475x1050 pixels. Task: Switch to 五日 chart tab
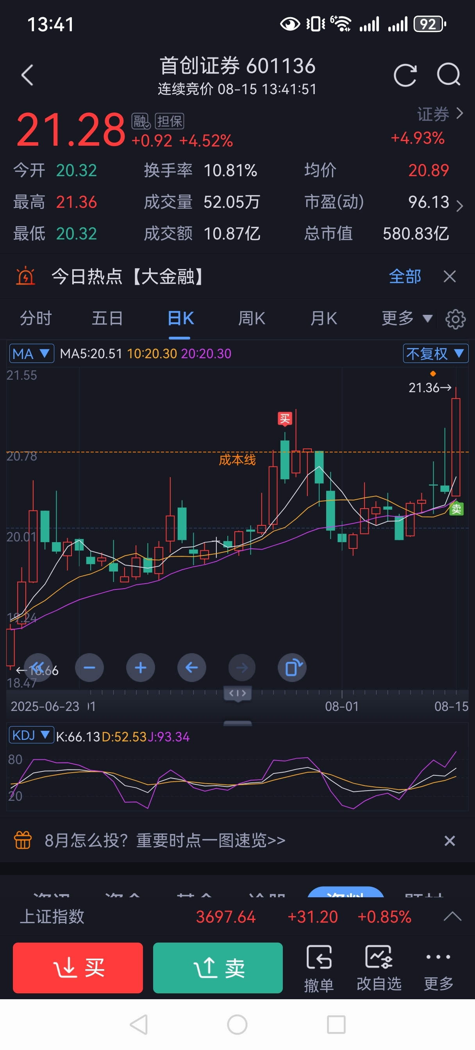[107, 318]
